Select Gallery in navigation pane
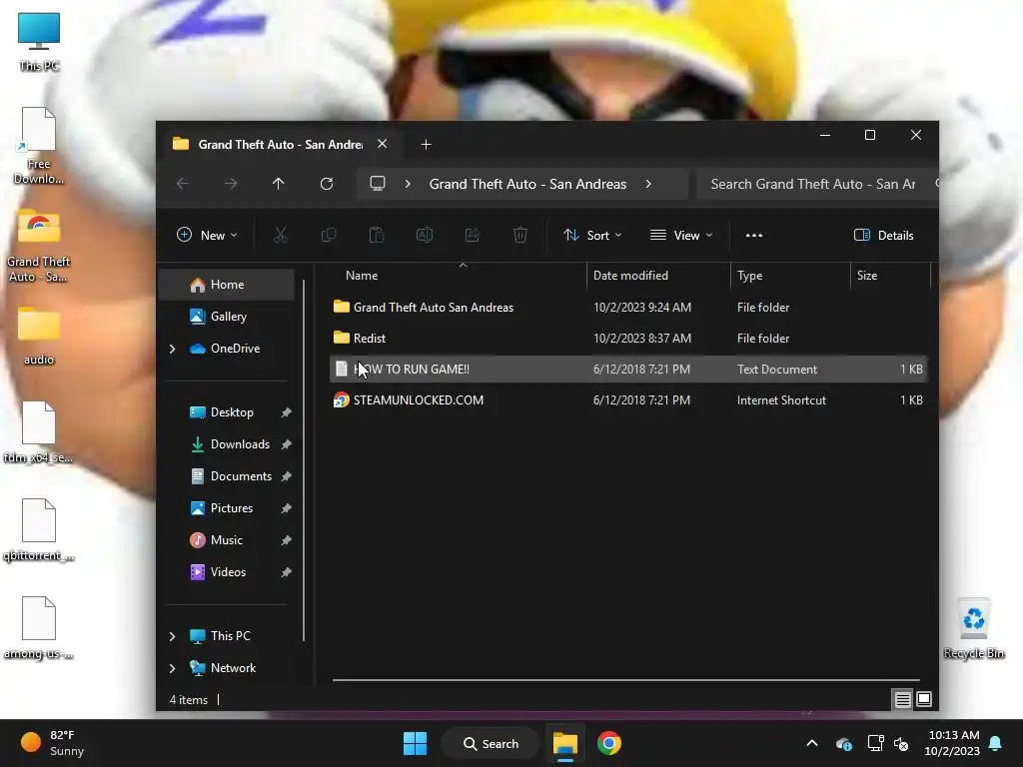The width and height of the screenshot is (1023, 767). click(x=227, y=317)
